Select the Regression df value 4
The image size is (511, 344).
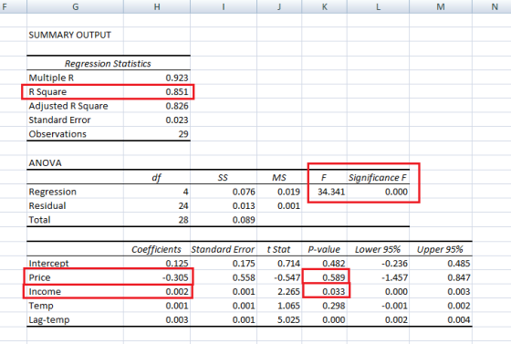point(186,192)
